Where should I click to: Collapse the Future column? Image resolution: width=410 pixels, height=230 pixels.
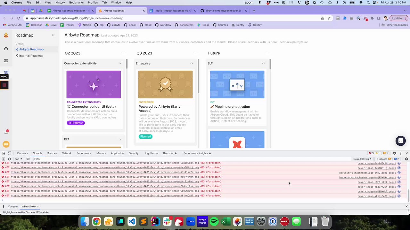click(267, 53)
